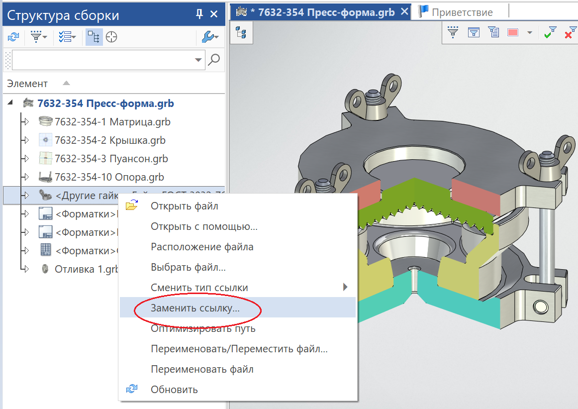Expand the 7632-354-1 Матрица.grb node
This screenshot has width=578, height=409.
coord(25,121)
